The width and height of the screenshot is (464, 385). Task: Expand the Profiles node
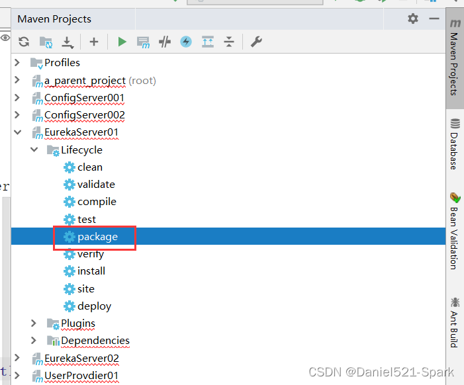(17, 62)
